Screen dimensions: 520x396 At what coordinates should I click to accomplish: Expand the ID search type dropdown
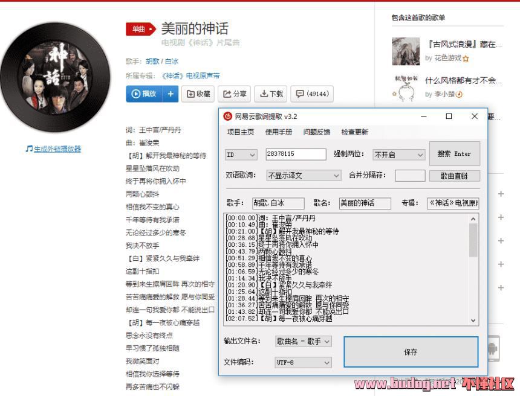pos(241,155)
